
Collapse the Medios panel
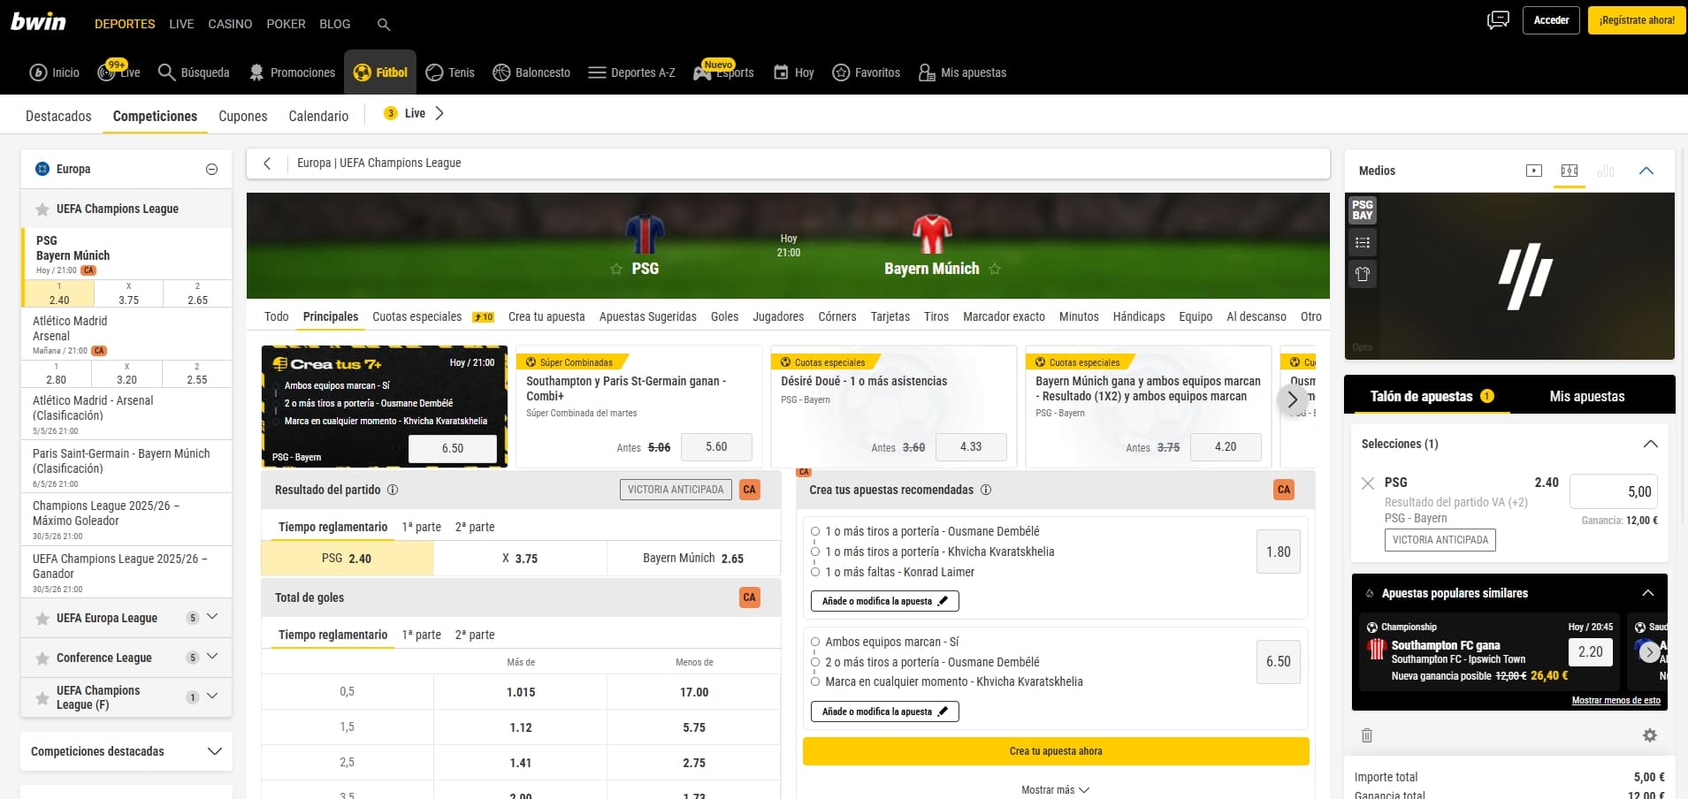coord(1646,171)
